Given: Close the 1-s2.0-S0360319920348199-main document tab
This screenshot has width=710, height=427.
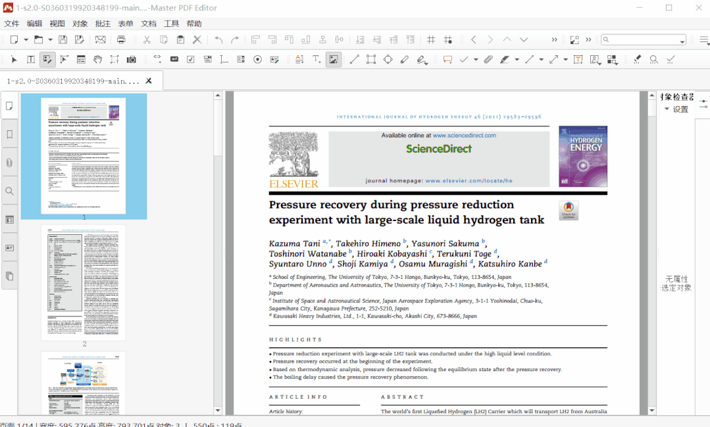Looking at the screenshot, I should pos(149,81).
